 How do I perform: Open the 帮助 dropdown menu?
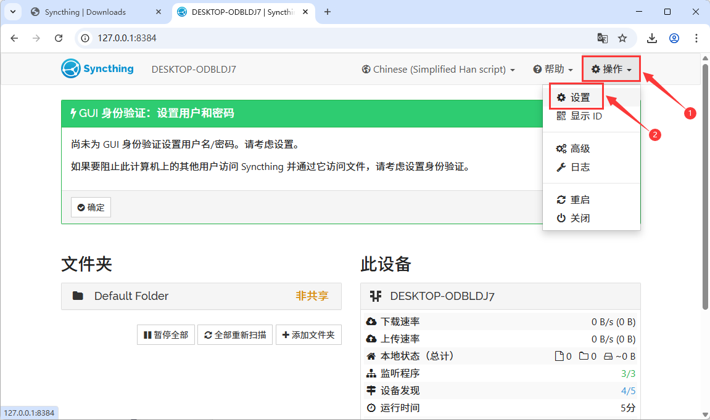[x=553, y=69]
